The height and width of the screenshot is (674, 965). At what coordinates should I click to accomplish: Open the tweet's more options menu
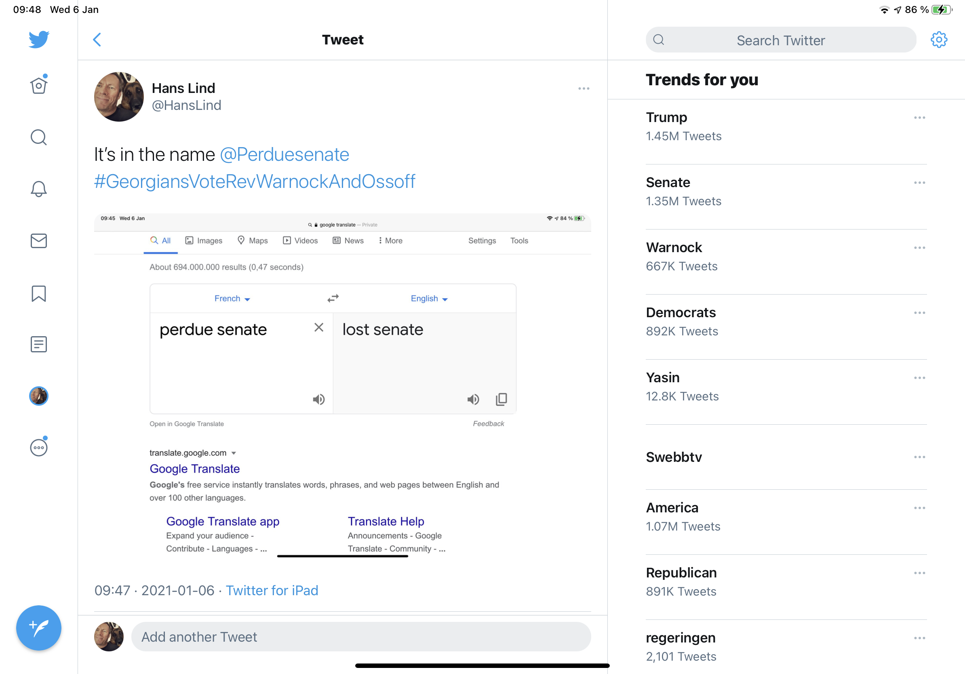coord(584,88)
